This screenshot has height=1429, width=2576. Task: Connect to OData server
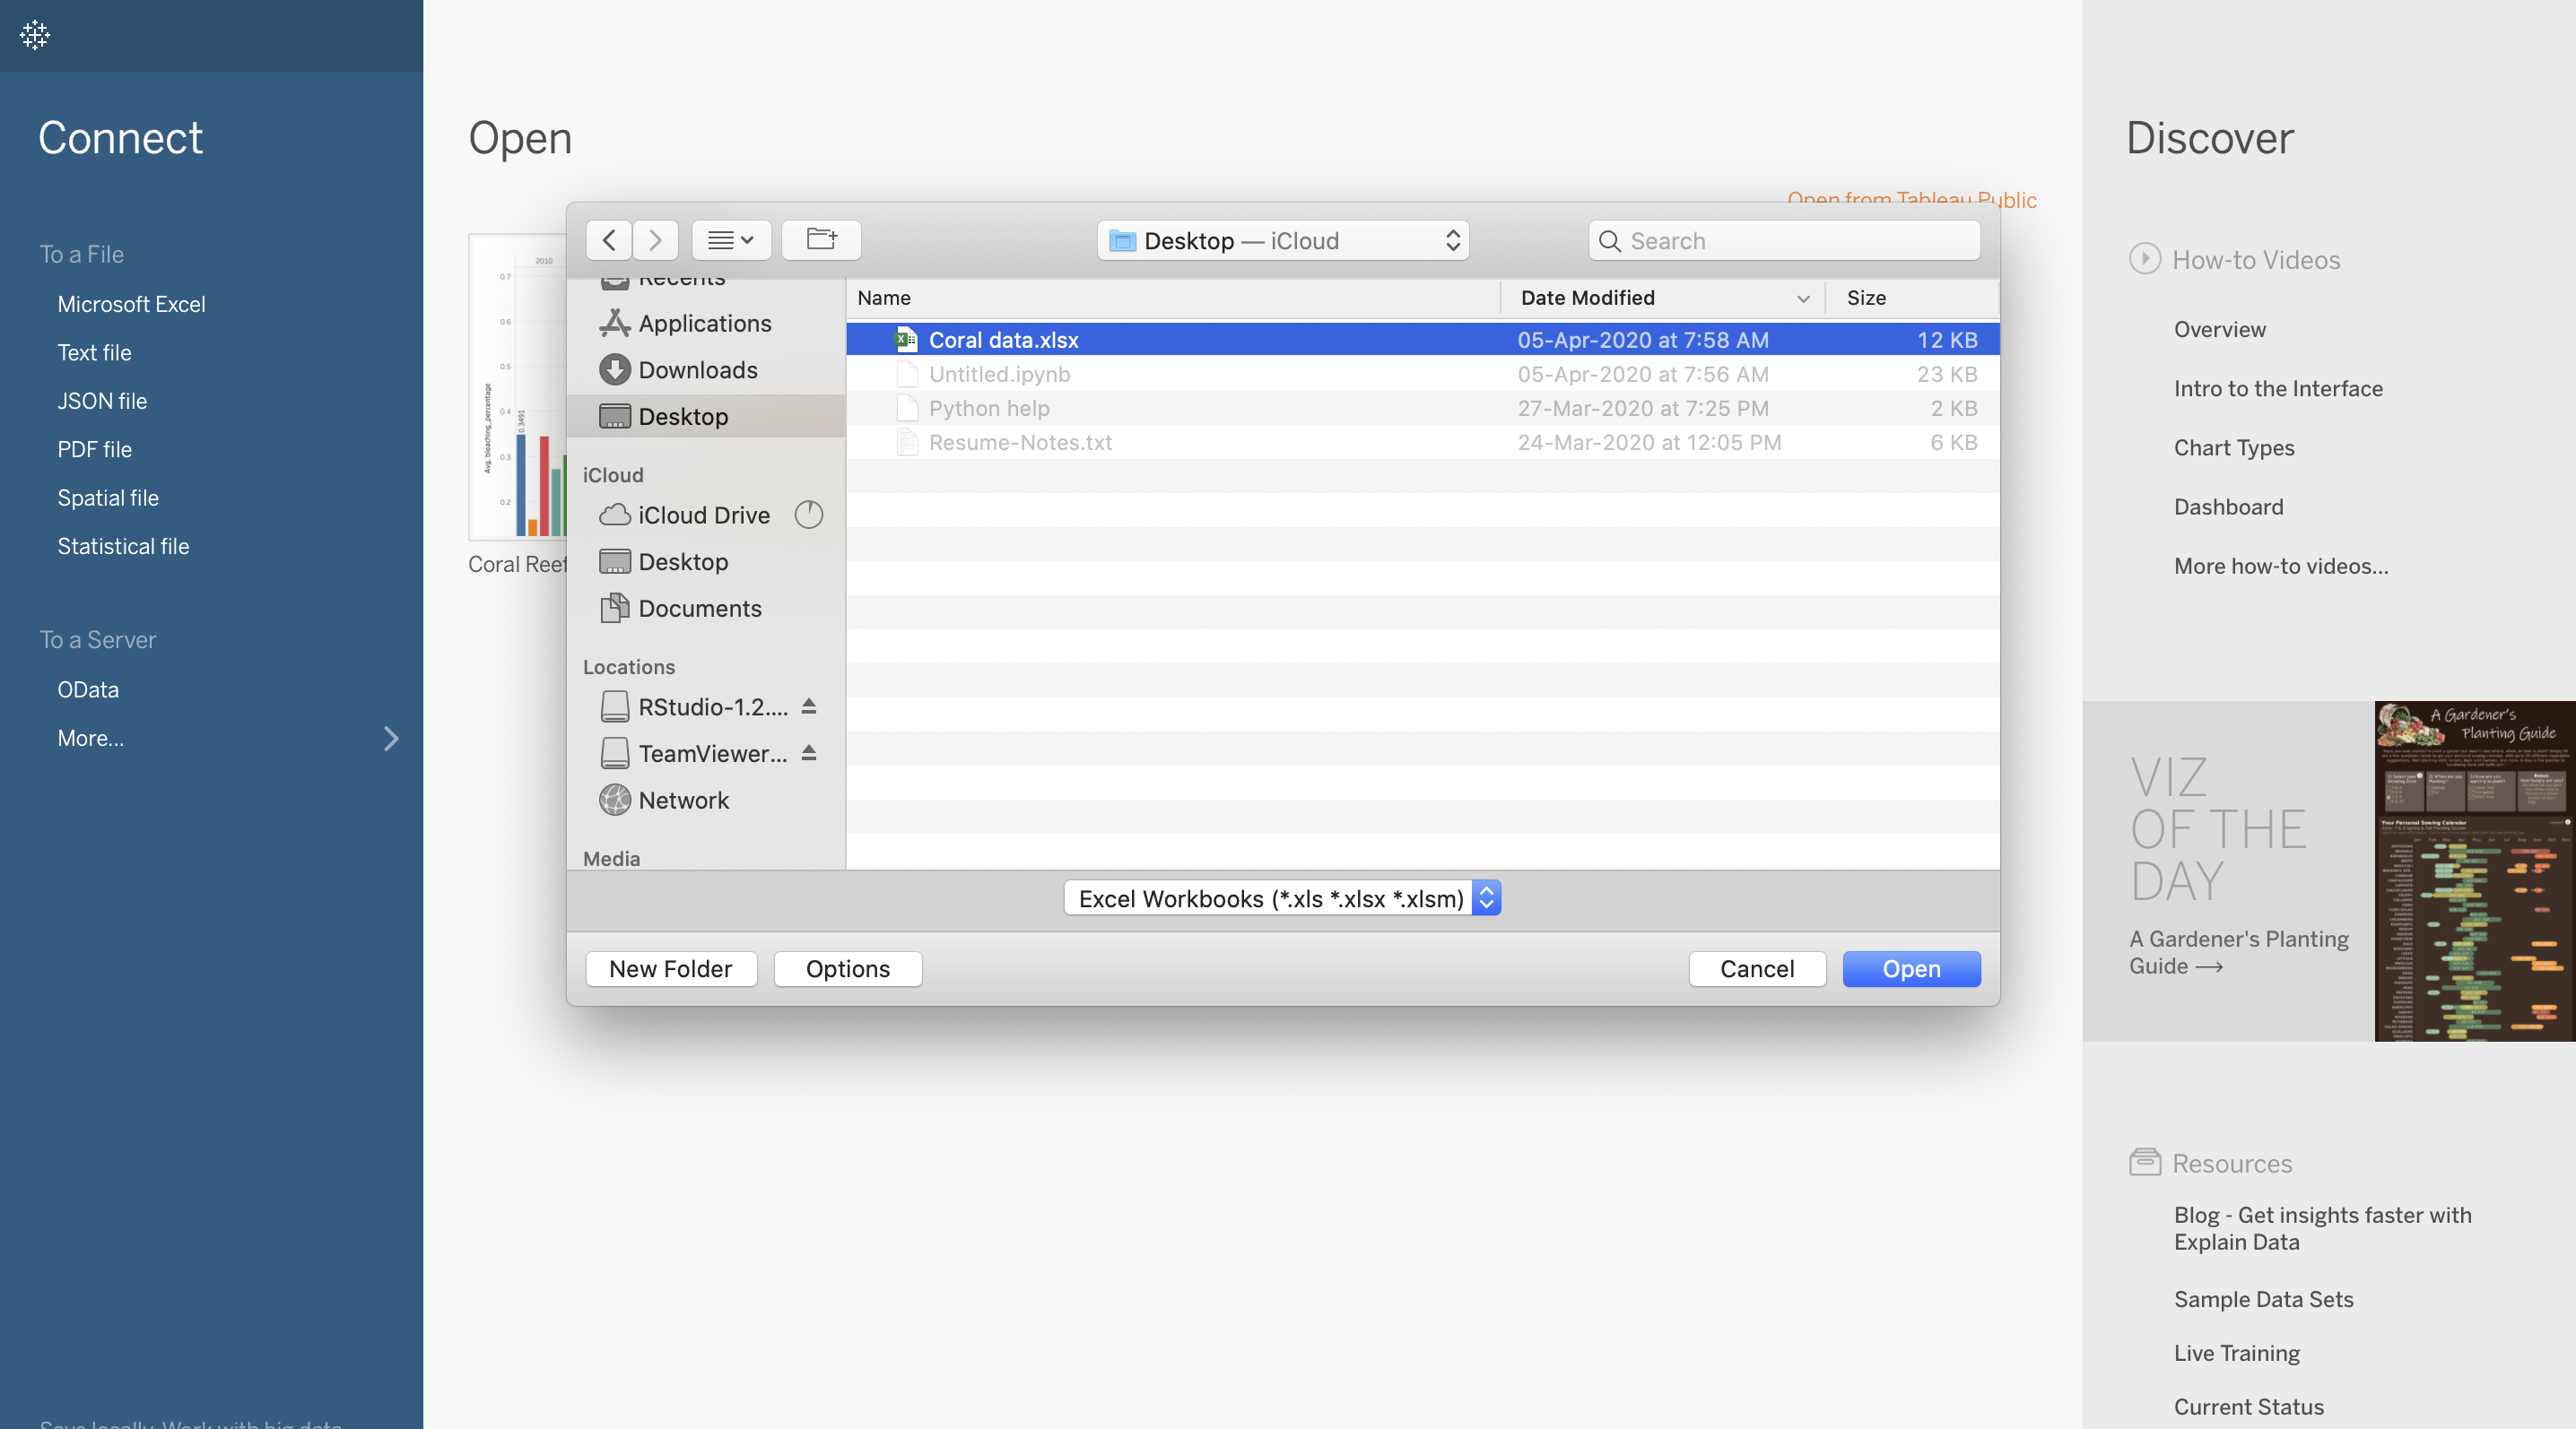[x=88, y=689]
